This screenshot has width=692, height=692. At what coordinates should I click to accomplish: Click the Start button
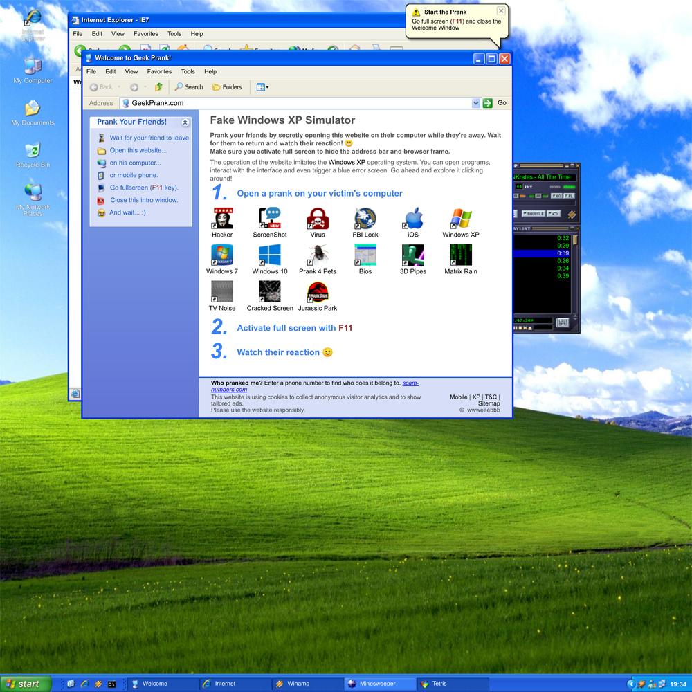[x=25, y=684]
